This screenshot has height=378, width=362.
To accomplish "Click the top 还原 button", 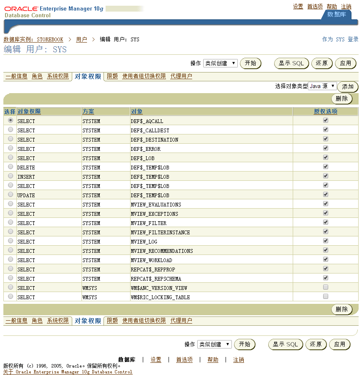I will tap(322, 63).
